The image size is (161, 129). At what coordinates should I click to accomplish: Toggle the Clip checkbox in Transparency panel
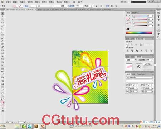point(144,67)
